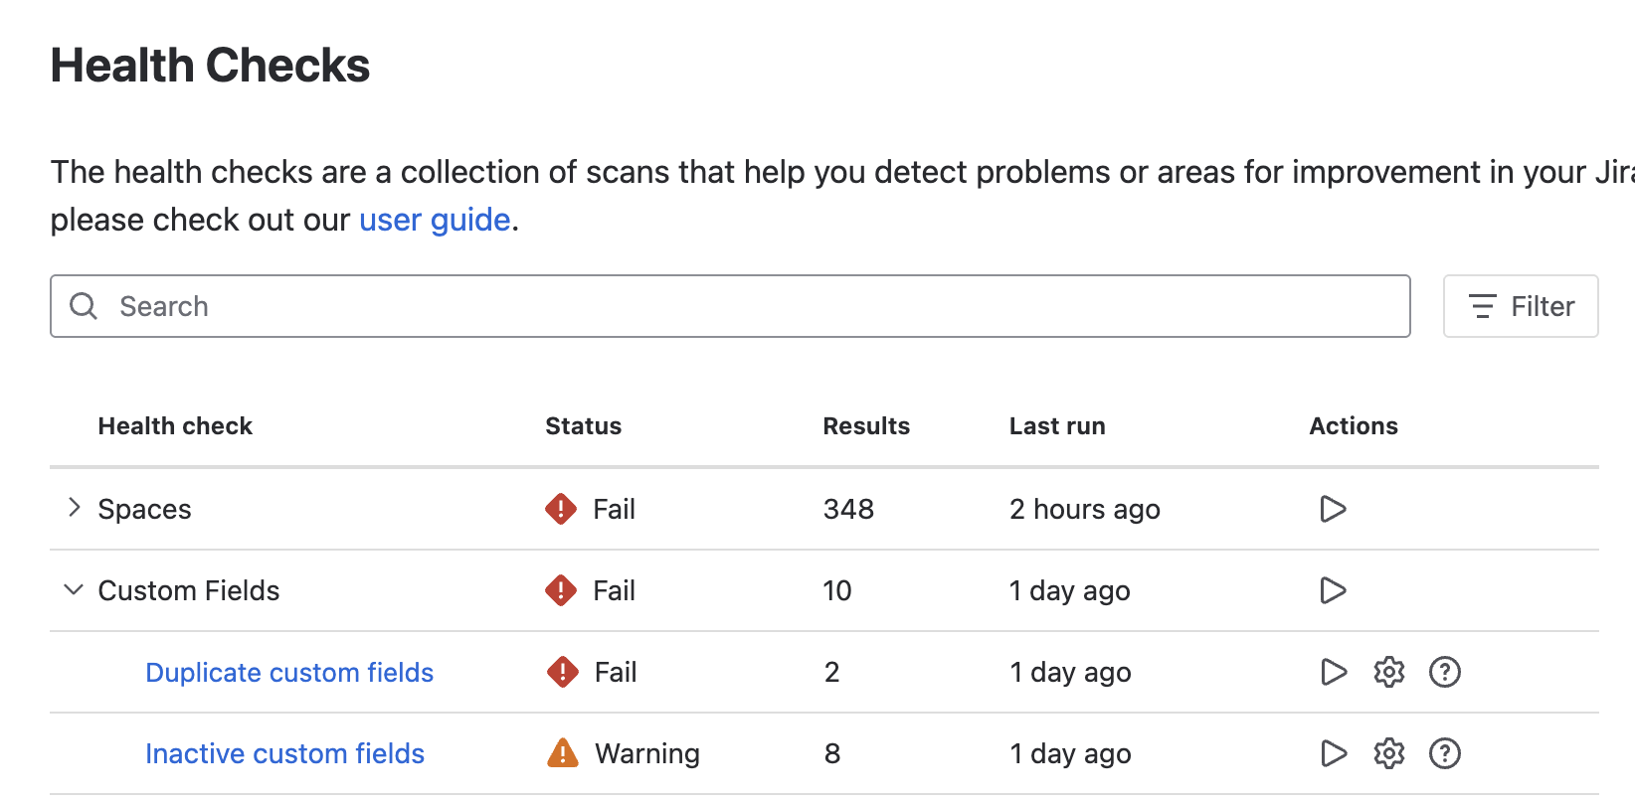Click the Results column header
This screenshot has height=803, width=1635.
point(866,426)
